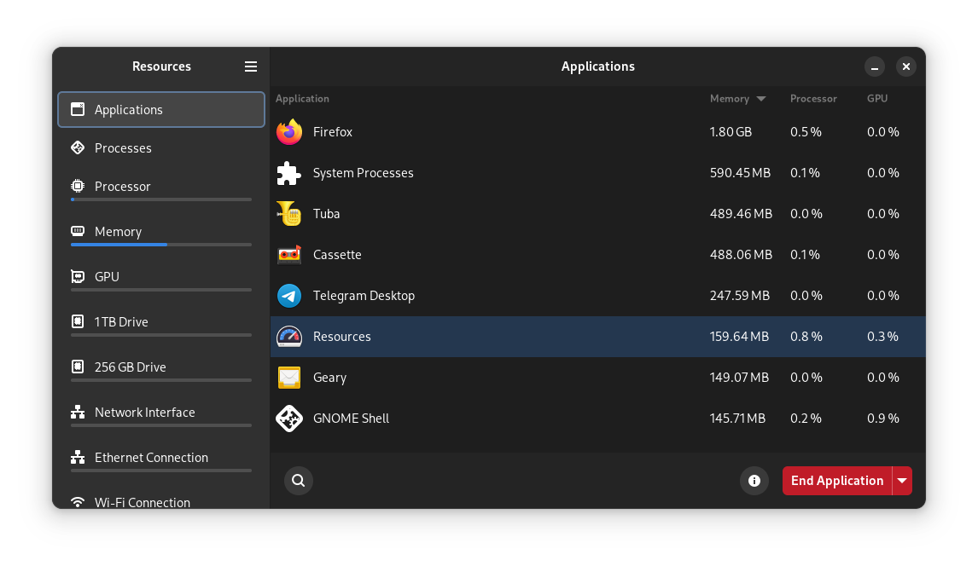Sort by the Memory column header
This screenshot has width=978, height=566.
click(731, 99)
